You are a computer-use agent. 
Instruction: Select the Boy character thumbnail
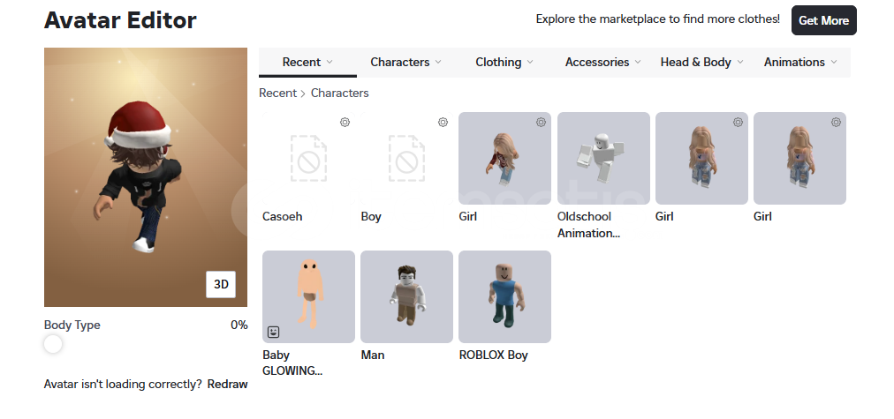tap(406, 158)
